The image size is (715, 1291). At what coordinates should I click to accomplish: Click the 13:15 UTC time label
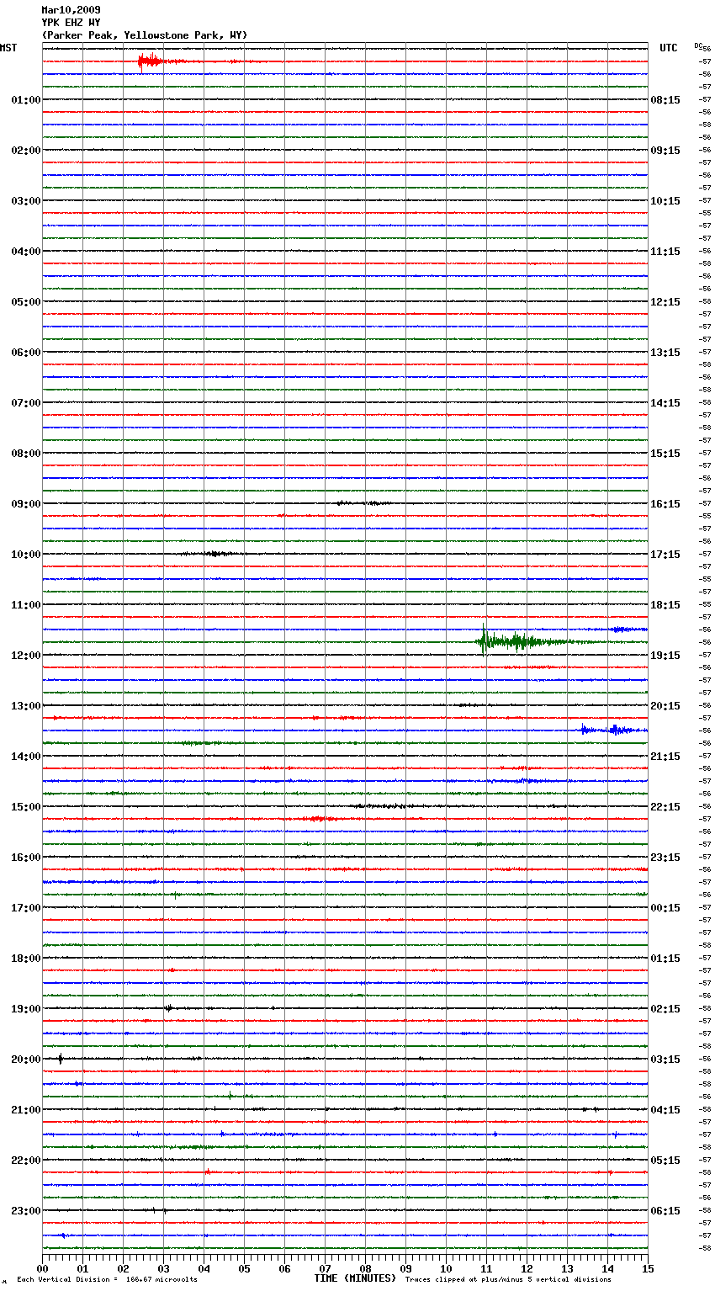point(665,353)
